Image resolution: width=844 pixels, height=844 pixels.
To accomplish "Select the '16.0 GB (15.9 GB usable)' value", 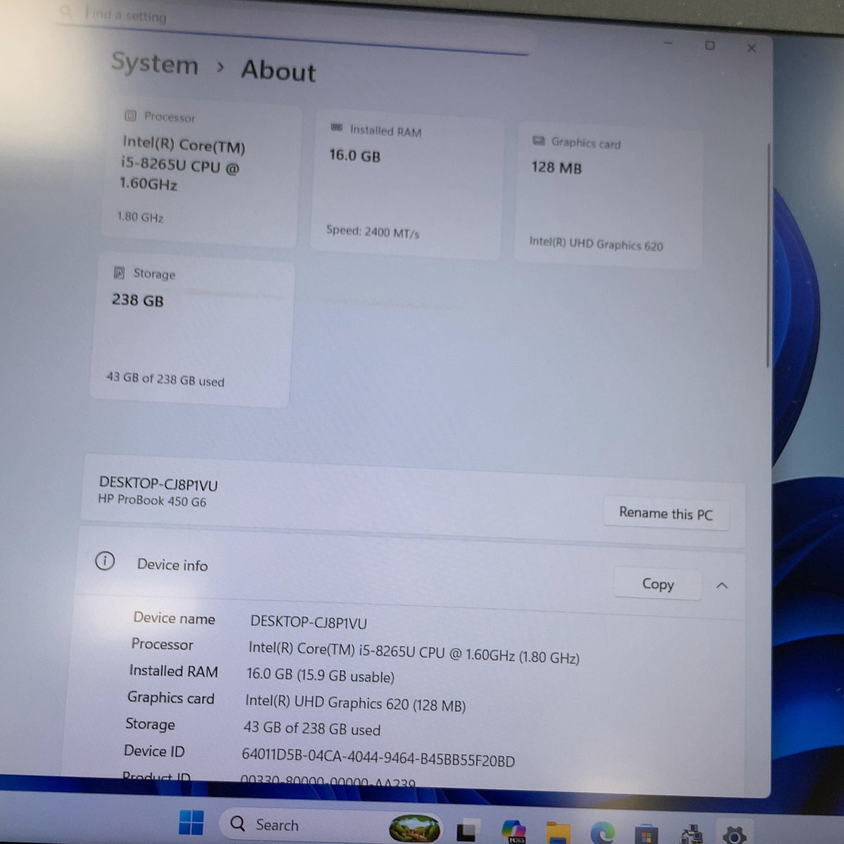I will point(320,675).
